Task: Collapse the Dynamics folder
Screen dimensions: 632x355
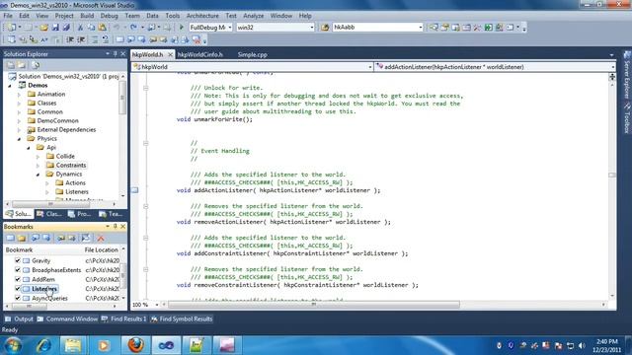Action: click(38, 175)
